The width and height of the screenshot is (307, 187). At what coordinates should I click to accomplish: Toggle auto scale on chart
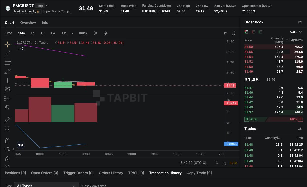[x=233, y=163]
